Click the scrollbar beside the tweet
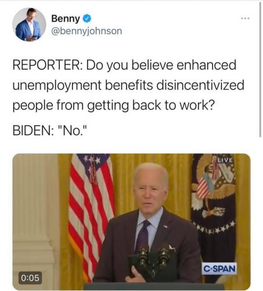The image size is (263, 291). (260, 70)
